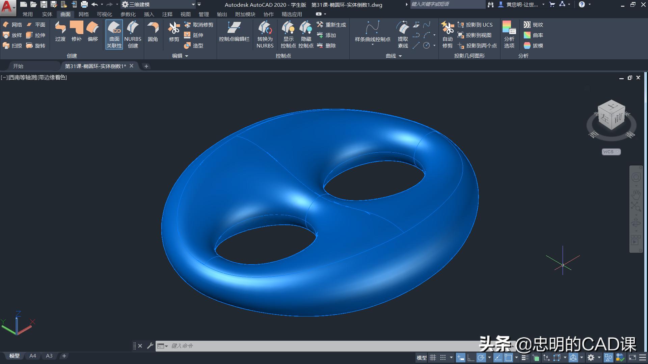Open the 开始 document tab
This screenshot has width=648, height=364.
point(18,66)
